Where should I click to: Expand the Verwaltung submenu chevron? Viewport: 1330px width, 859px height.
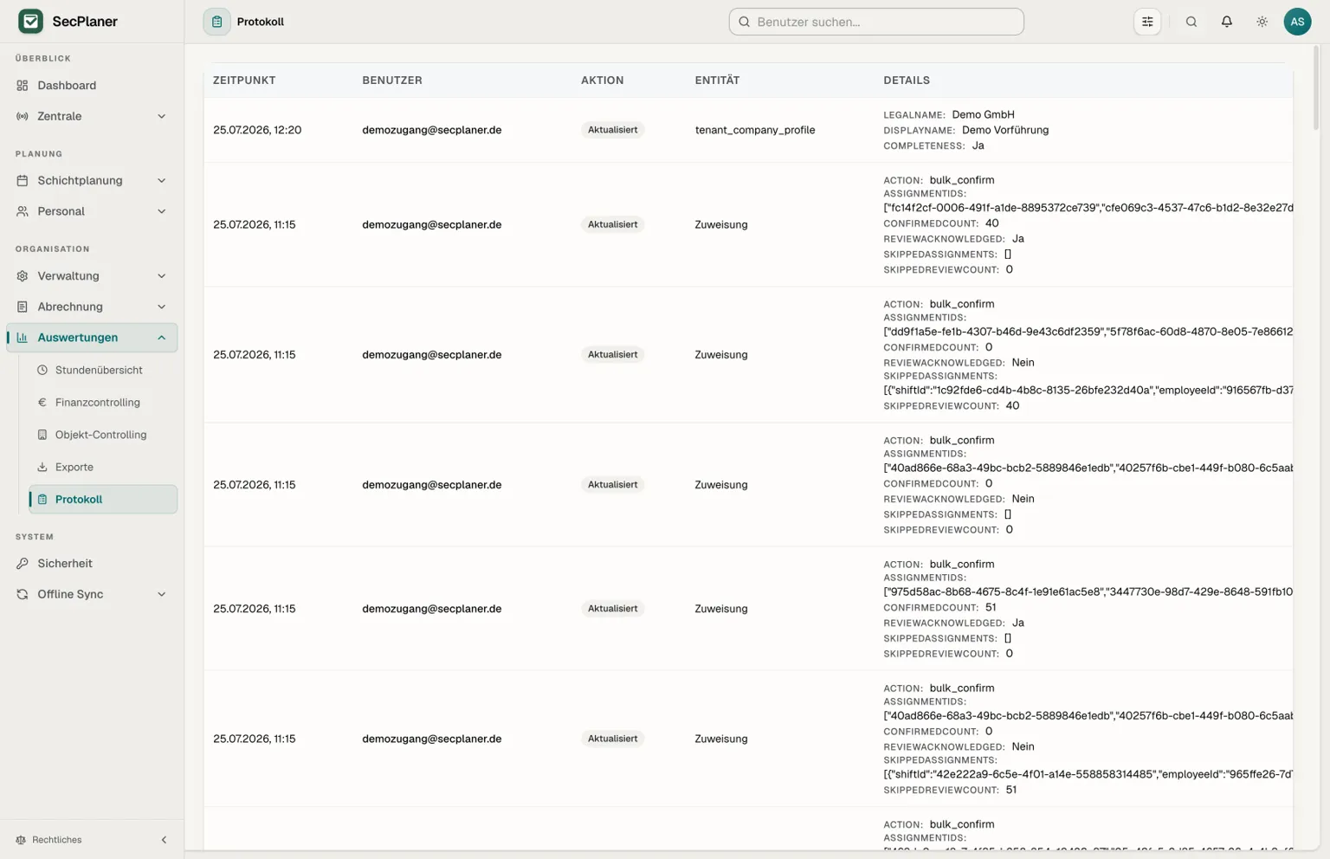point(162,276)
